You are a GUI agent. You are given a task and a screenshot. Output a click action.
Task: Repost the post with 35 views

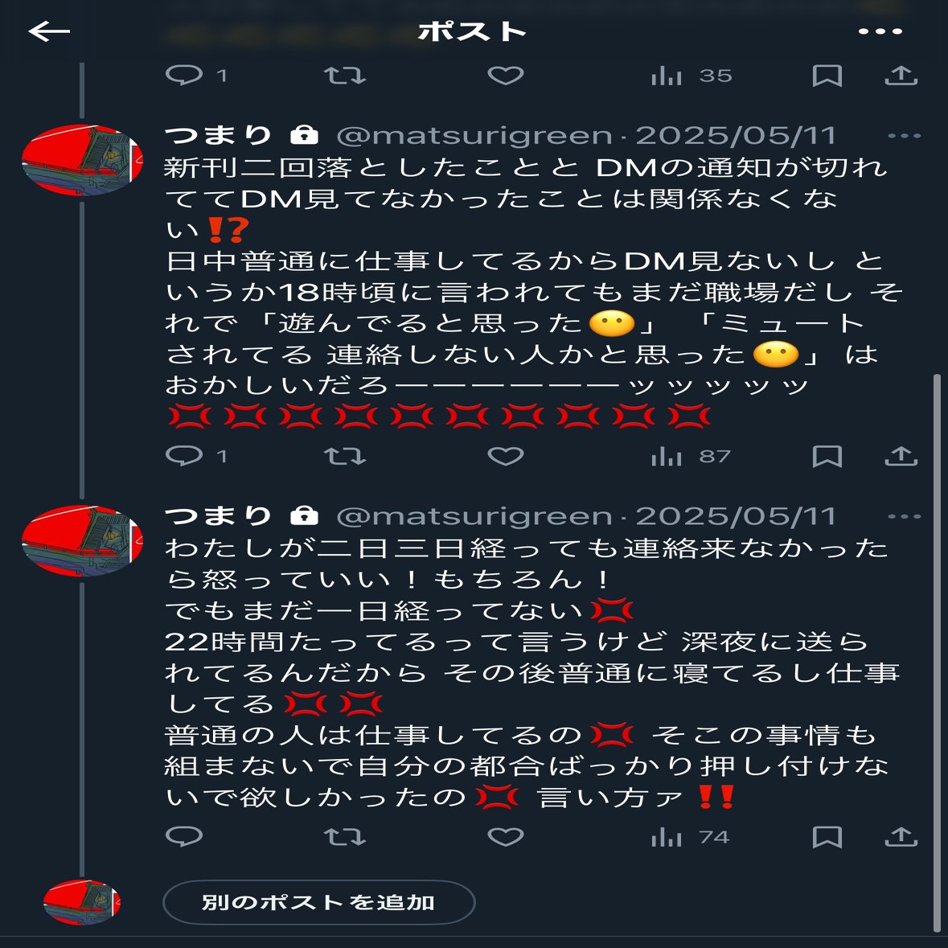[345, 76]
